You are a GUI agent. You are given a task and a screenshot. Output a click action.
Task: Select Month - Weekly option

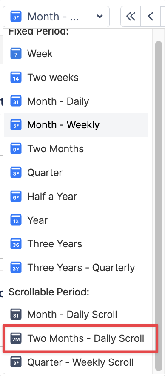click(76, 125)
